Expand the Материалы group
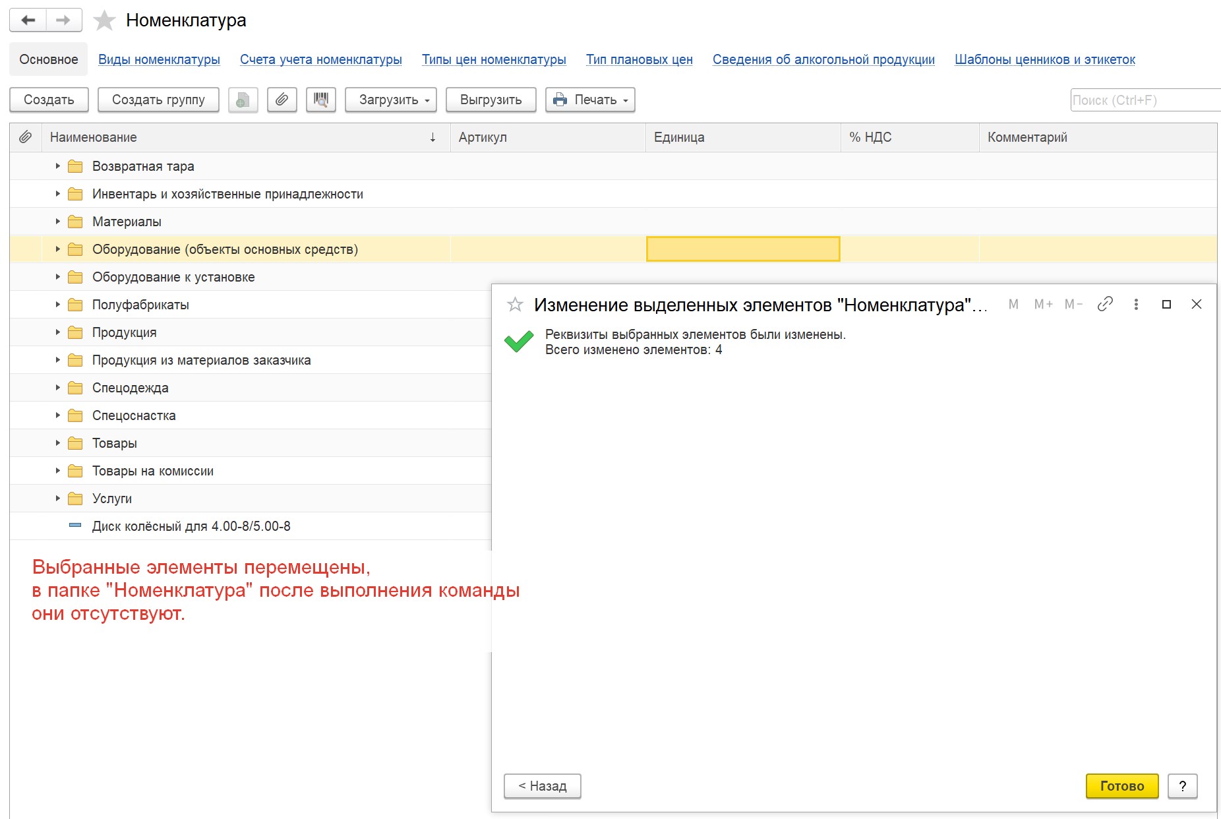Image resolution: width=1221 pixels, height=819 pixels. 58,222
